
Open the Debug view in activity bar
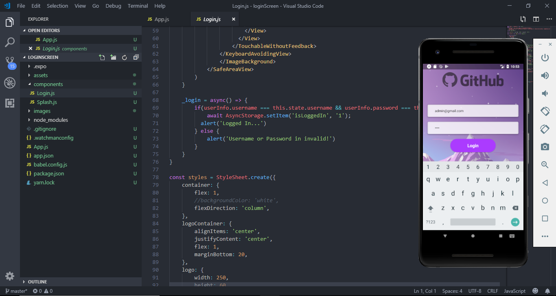point(10,83)
